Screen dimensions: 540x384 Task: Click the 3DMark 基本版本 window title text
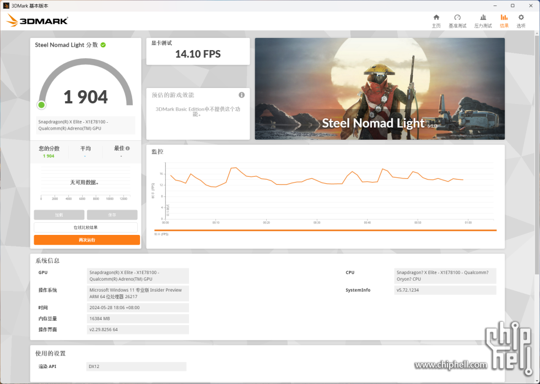pos(30,6)
